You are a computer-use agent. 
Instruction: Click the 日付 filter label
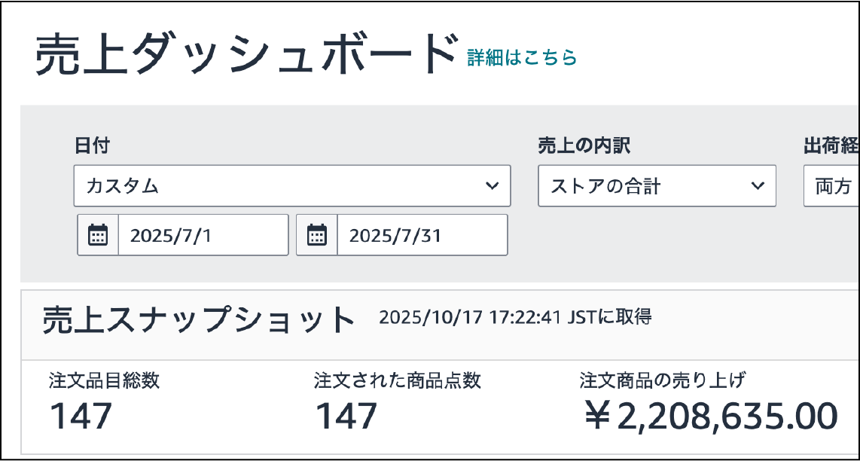pos(92,145)
